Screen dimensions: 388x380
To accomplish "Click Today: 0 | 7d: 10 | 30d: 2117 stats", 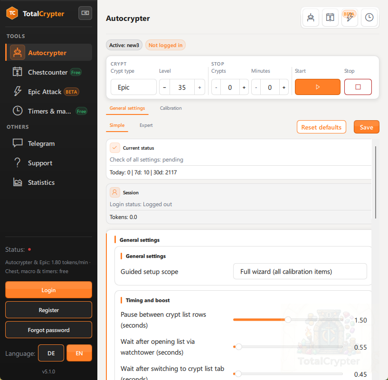I will point(143,172).
